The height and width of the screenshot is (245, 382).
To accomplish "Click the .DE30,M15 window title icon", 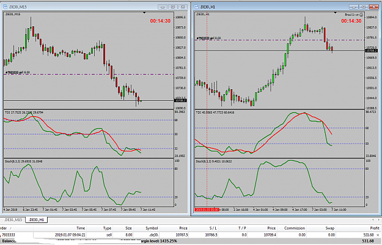I will point(5,7).
